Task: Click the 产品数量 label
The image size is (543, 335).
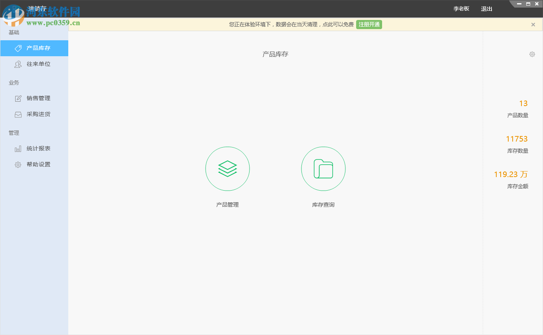Action: (x=518, y=115)
